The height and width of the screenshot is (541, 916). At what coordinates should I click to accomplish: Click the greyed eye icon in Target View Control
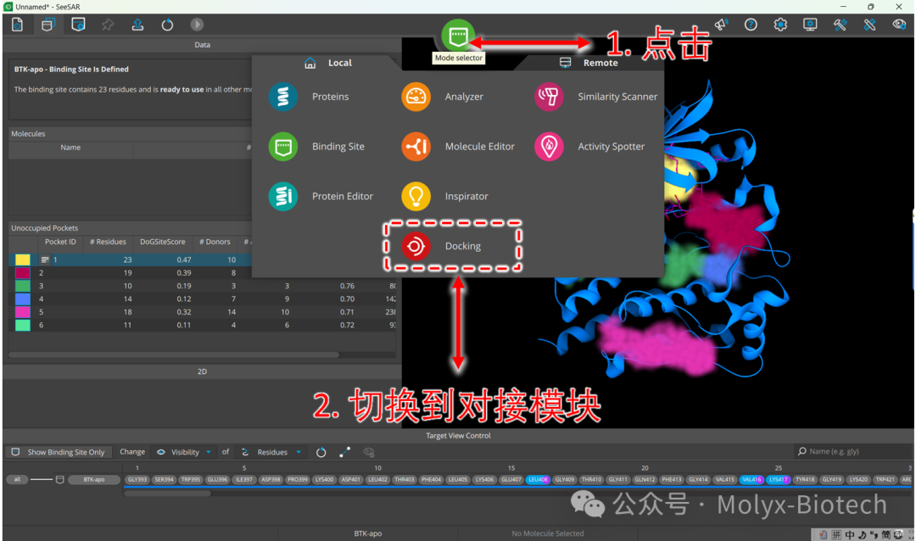[369, 452]
